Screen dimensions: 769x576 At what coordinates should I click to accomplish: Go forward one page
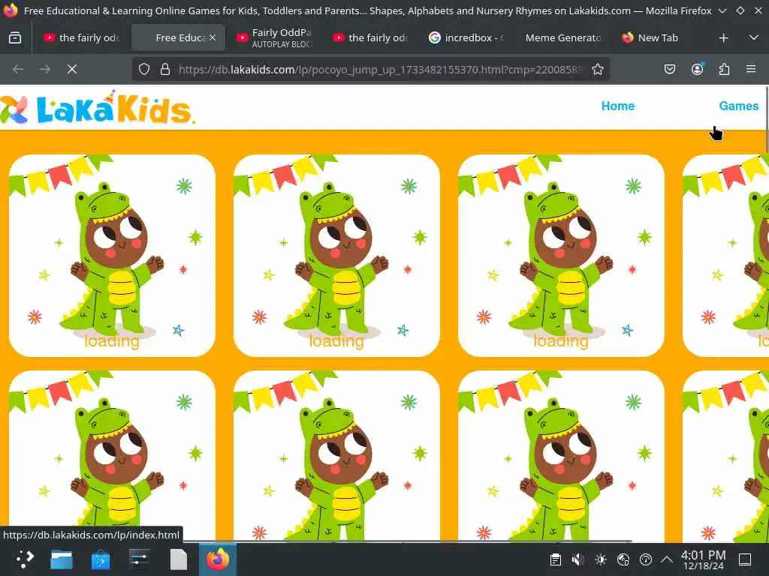click(45, 70)
